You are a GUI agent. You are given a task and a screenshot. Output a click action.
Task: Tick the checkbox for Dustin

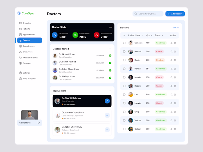124,60
